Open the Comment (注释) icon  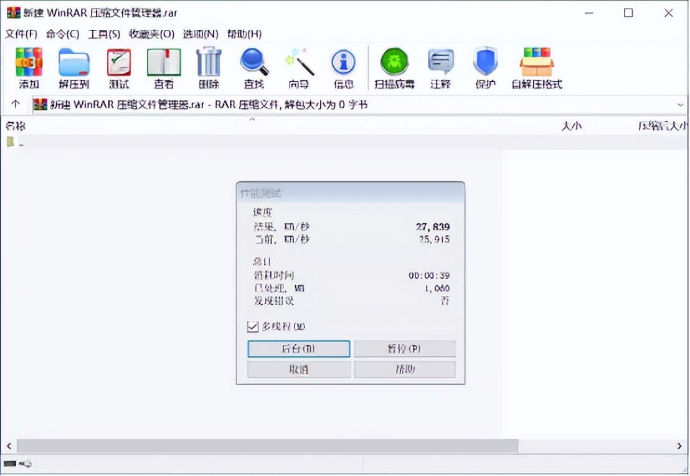click(x=440, y=62)
